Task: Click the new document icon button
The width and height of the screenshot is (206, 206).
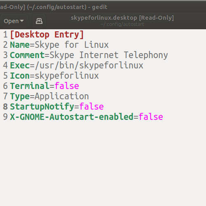Action: [39, 21]
